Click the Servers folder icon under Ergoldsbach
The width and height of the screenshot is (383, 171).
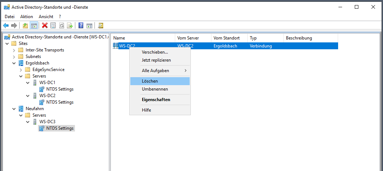coord(28,76)
